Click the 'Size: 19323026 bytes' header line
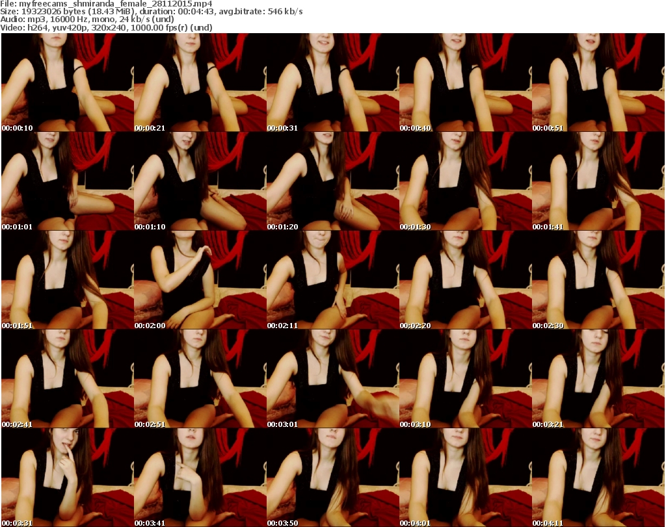Viewport: 666px width, 527px height. [x=151, y=12]
